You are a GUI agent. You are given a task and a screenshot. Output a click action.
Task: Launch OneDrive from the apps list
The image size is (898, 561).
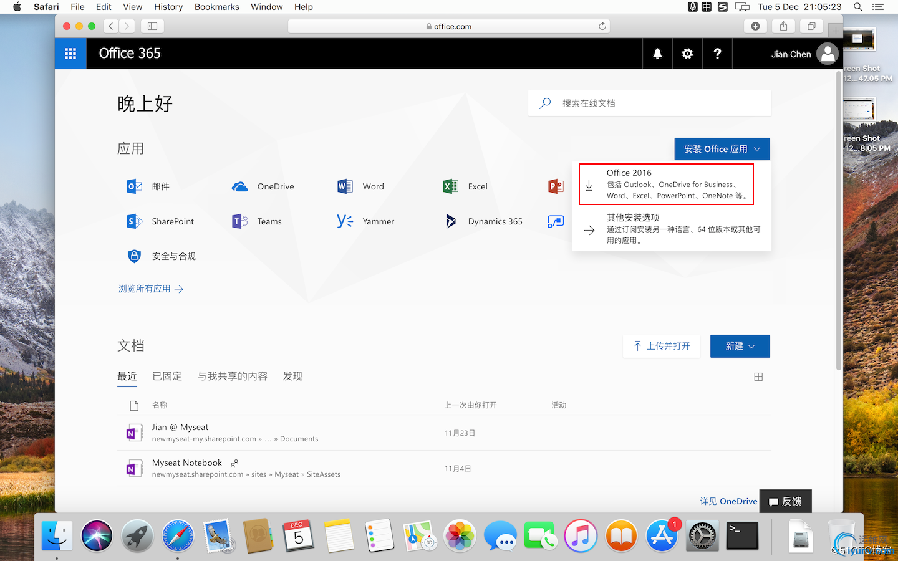[263, 186]
